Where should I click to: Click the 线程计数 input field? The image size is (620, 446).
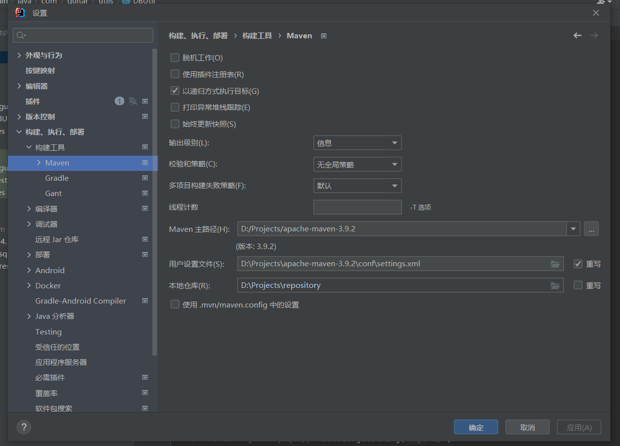(x=357, y=207)
